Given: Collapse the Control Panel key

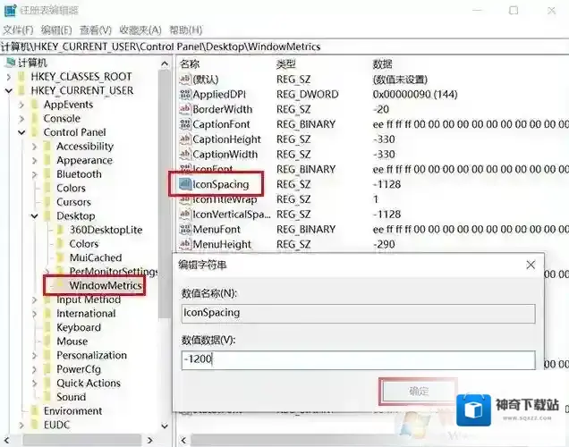Looking at the screenshot, I should pyautogui.click(x=21, y=132).
